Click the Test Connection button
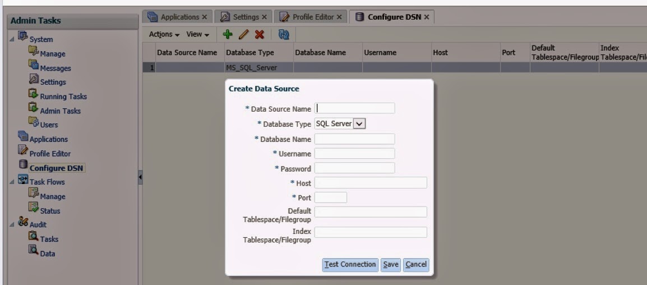This screenshot has width=647, height=285. coord(350,265)
